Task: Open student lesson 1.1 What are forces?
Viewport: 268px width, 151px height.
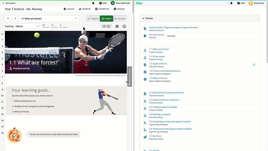Action: [x=159, y=49]
